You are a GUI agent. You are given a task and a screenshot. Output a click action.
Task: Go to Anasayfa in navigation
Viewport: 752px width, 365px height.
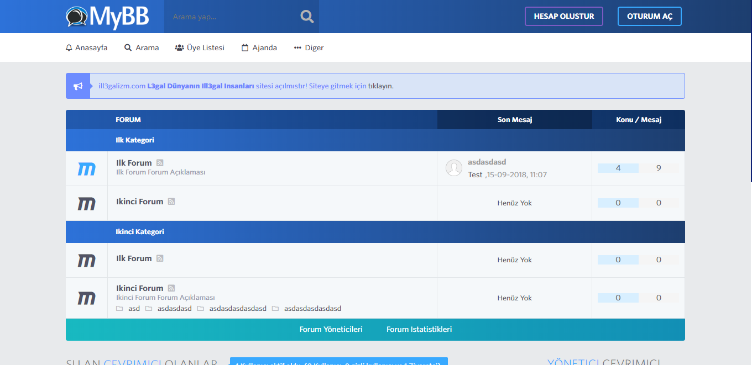pos(87,48)
